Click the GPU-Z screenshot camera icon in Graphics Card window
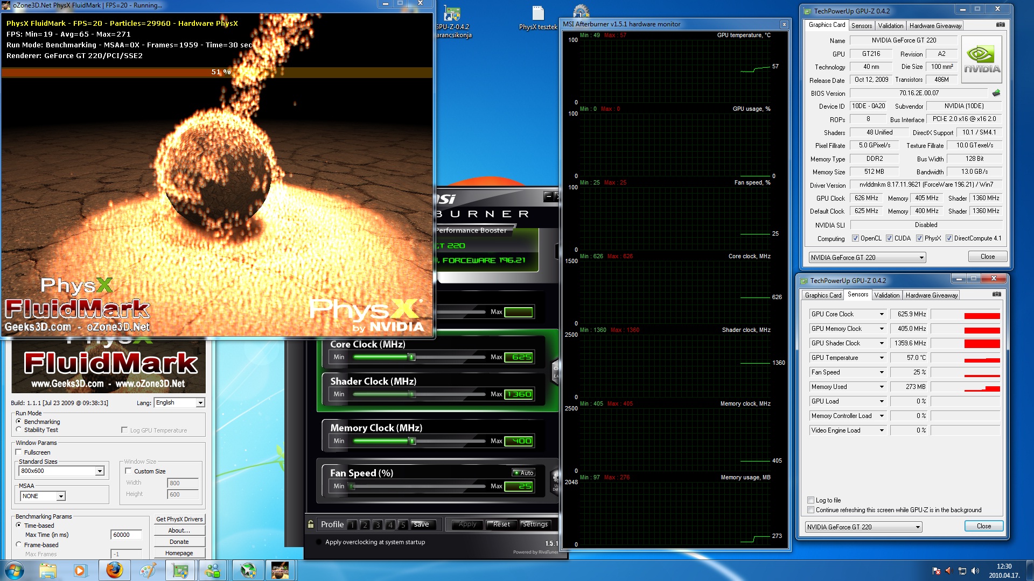1034x581 pixels. (1000, 25)
